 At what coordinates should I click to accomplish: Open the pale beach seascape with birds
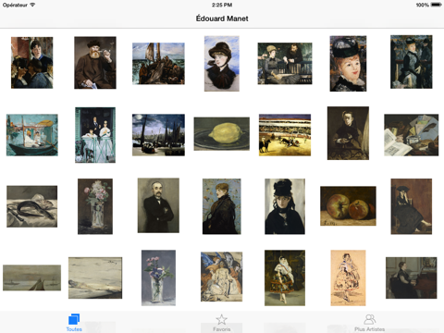tap(95, 277)
